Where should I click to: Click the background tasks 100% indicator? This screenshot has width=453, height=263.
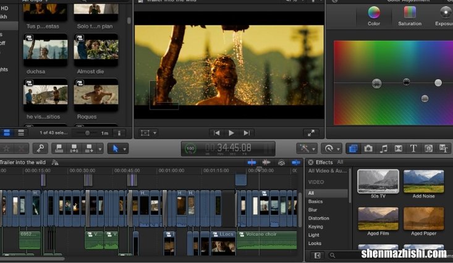[x=190, y=149]
